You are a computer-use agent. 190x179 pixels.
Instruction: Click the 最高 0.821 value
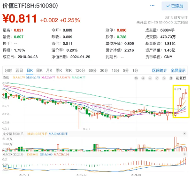[x=19, y=30]
